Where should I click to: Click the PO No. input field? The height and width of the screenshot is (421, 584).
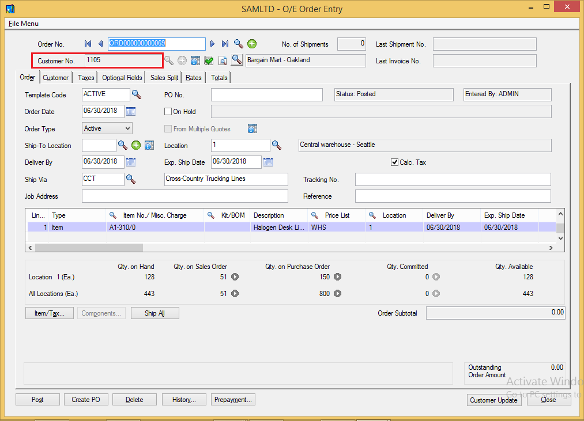267,94
